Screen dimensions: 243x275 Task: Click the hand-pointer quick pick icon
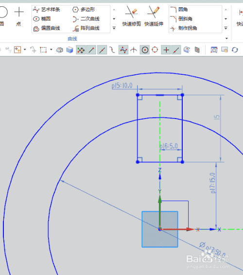click(225, 50)
